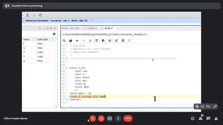Delete using the red X icon
Viewport: 223px width, 125px height.
click(110, 41)
